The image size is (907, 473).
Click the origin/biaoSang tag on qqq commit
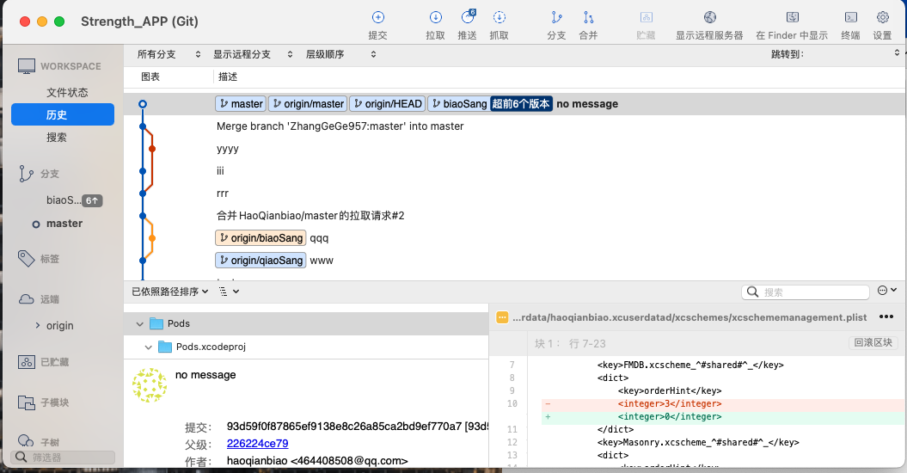pos(260,238)
